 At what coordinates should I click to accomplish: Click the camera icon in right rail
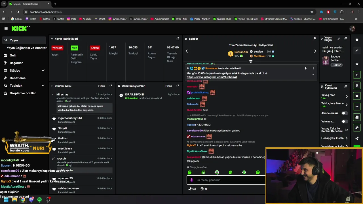tap(357, 117)
